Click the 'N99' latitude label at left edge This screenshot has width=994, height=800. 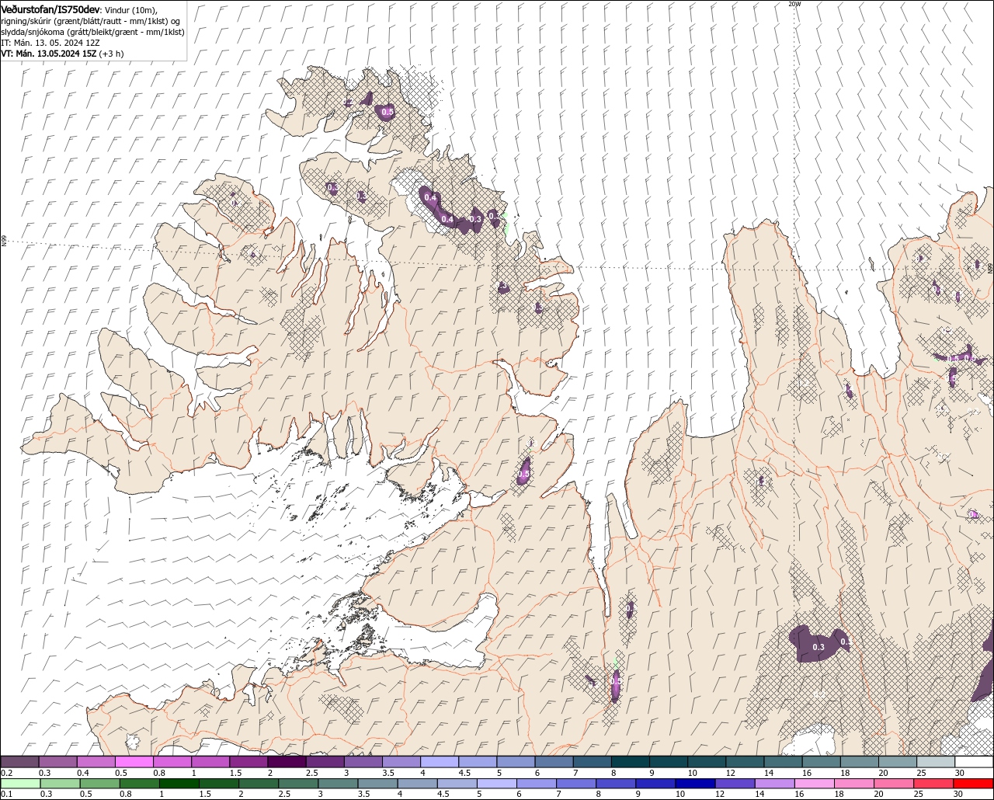tap(4, 242)
